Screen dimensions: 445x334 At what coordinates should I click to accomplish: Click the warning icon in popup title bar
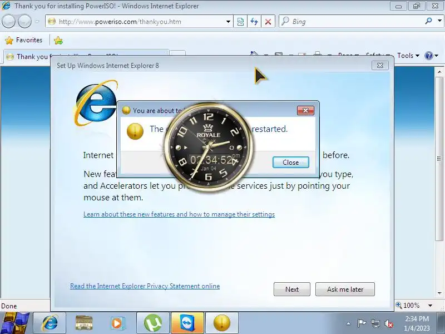126,110
